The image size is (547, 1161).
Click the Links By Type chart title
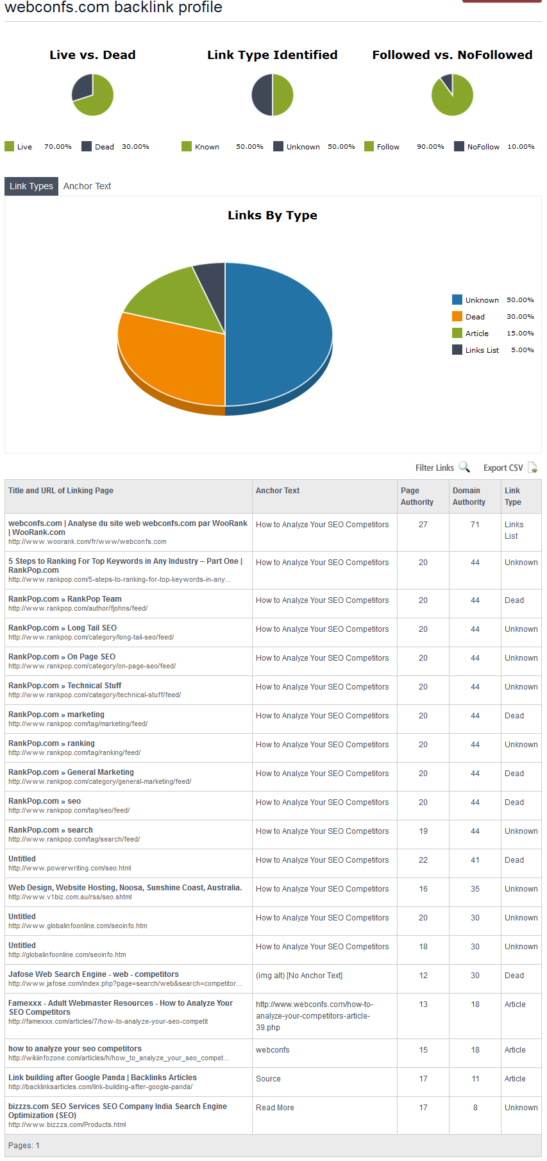coord(273,216)
